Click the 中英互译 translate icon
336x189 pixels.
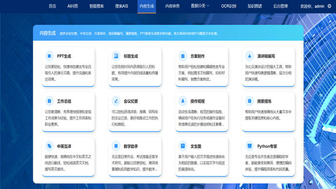(x=49, y=146)
